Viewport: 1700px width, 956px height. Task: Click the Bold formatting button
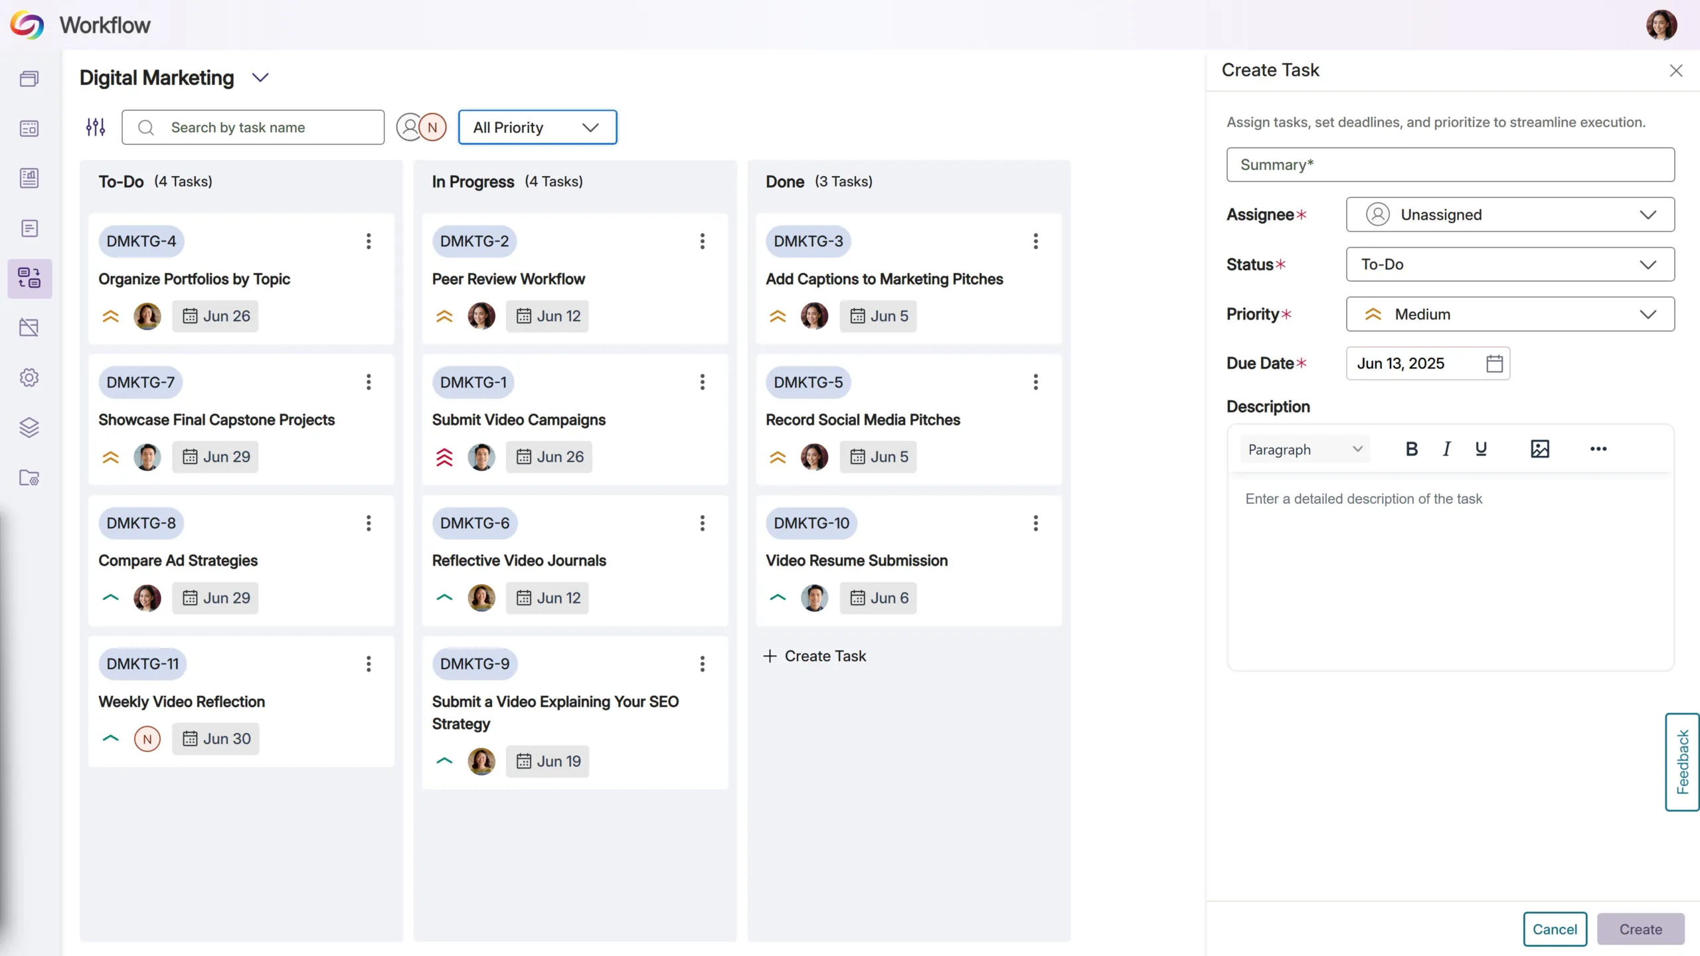pyautogui.click(x=1412, y=449)
